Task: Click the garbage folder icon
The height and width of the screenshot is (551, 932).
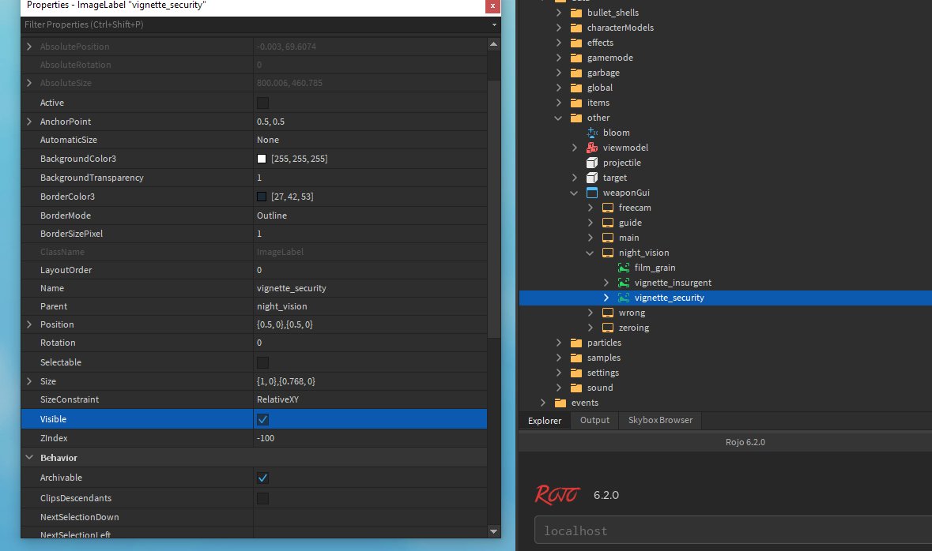Action: [x=576, y=73]
